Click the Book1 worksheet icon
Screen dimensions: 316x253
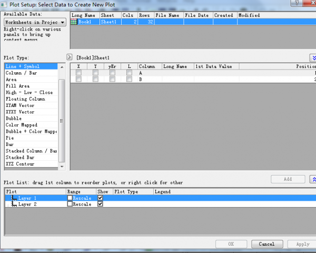pyautogui.click(x=74, y=22)
